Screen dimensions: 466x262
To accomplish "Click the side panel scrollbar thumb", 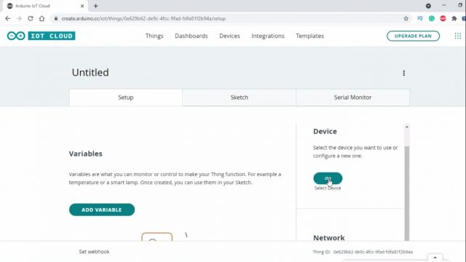I will pyautogui.click(x=407, y=193).
